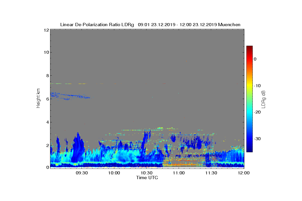Viewport: 302px width, 201px height.
Task: Click the height tick label 12
Action: pyautogui.click(x=46, y=30)
